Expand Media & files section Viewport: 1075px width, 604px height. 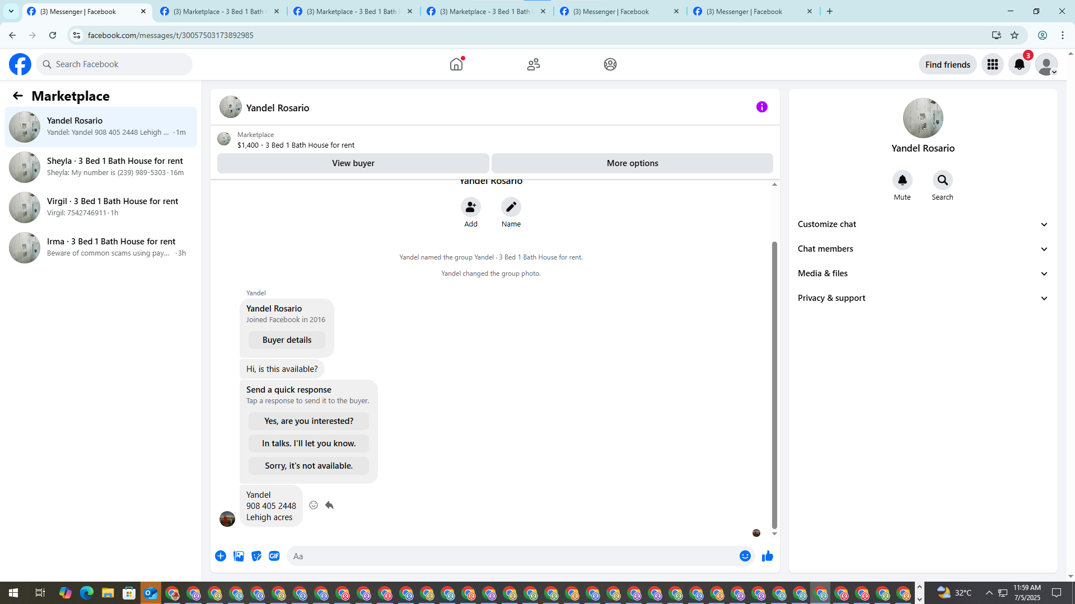pyautogui.click(x=923, y=273)
